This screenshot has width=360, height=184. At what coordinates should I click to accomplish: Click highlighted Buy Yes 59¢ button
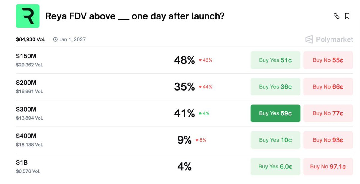click(275, 113)
